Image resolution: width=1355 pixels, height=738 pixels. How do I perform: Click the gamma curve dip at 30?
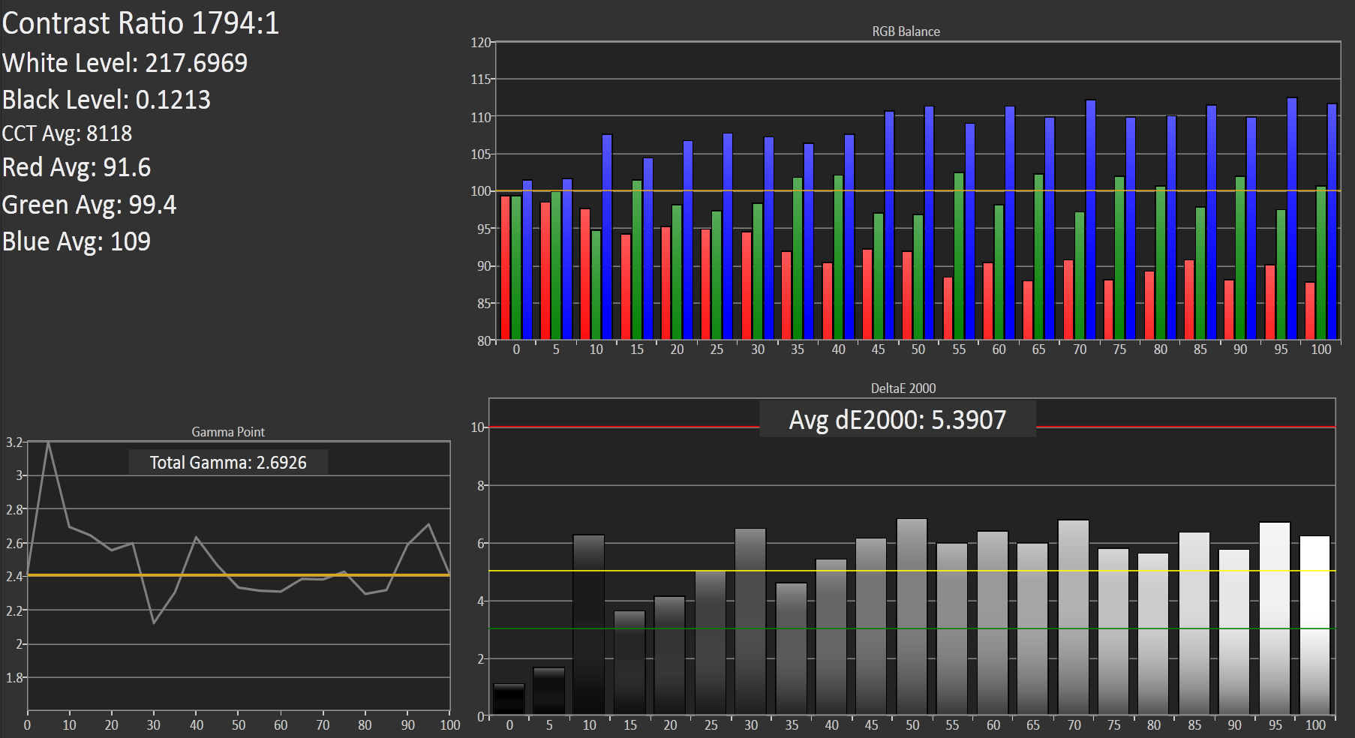[x=154, y=622]
